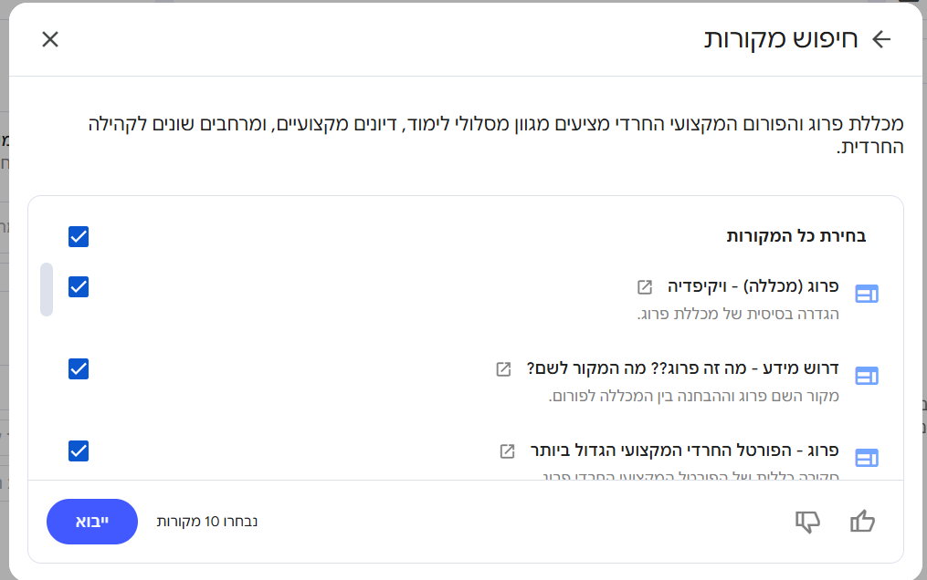927x580 pixels.
Task: Click the scrollbar on the left of the list
Action: click(x=46, y=287)
